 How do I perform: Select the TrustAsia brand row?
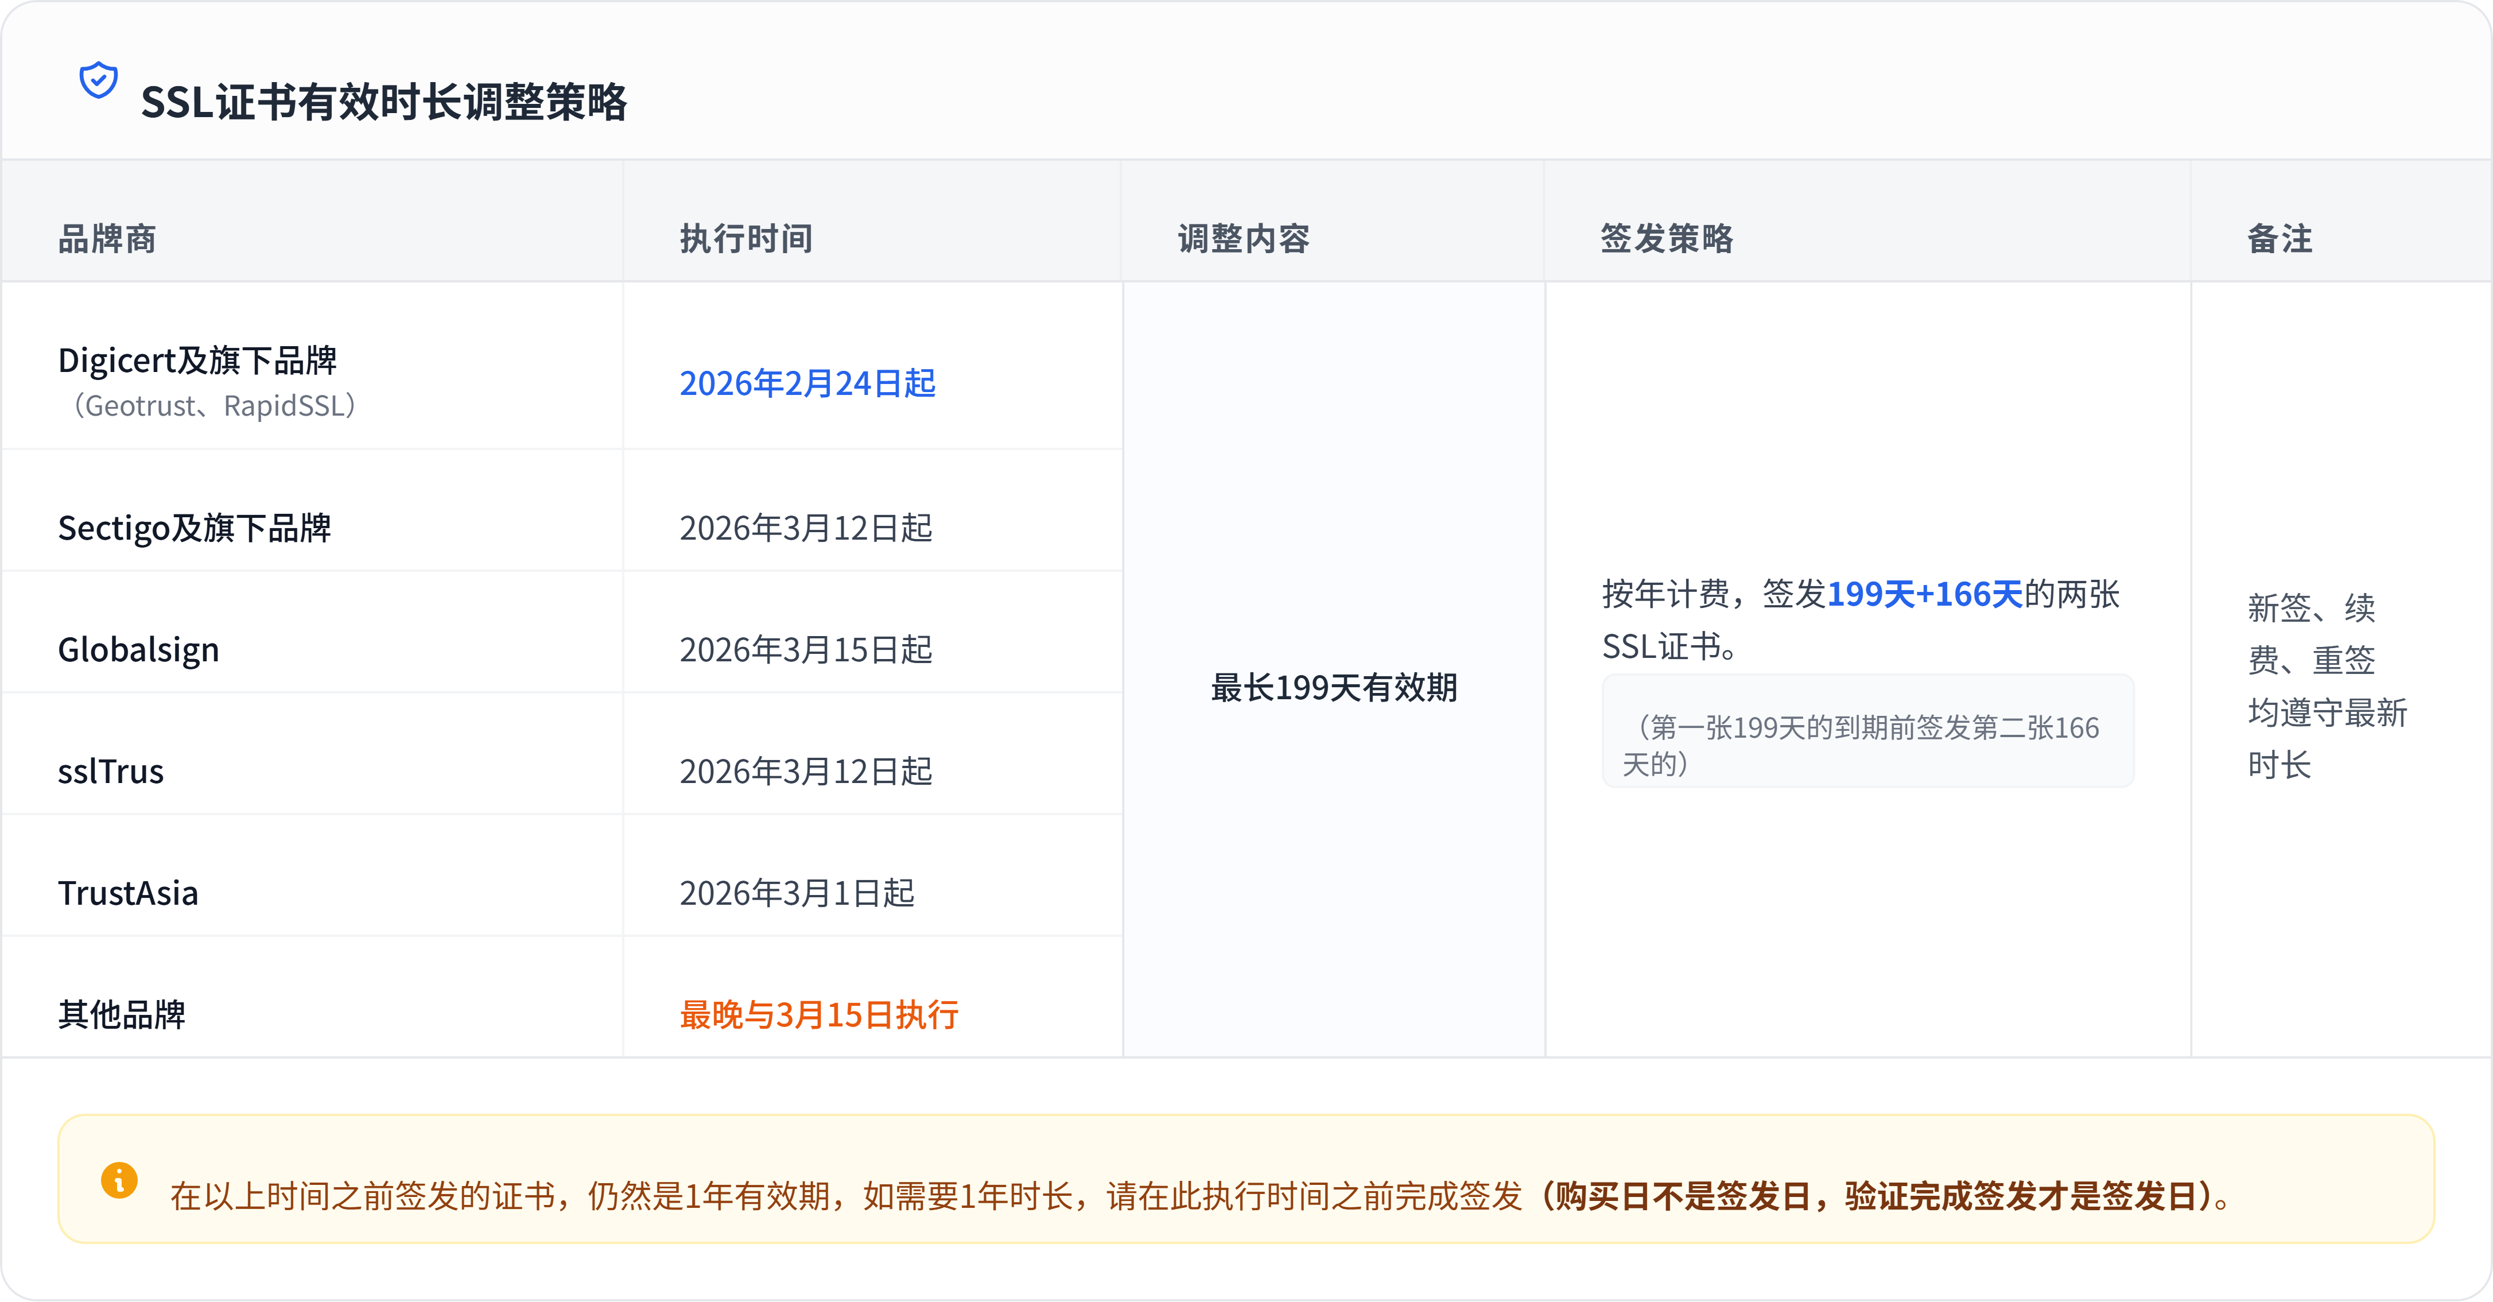click(x=128, y=893)
